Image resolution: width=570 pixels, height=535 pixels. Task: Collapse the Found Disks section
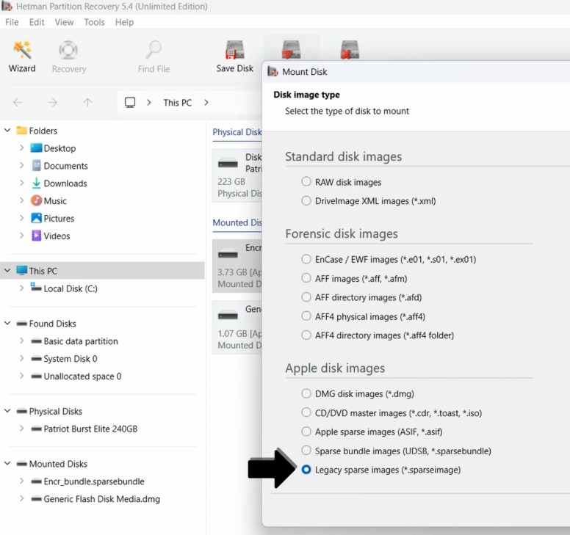[7, 323]
